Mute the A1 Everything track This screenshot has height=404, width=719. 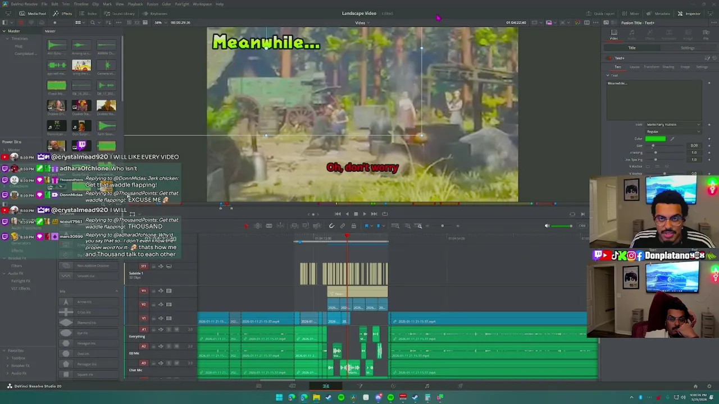tap(176, 329)
